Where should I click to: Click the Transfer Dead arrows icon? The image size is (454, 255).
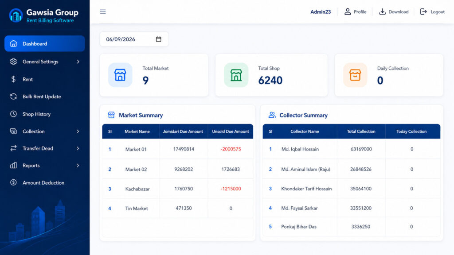13,148
